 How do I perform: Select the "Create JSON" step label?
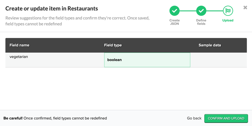pyautogui.click(x=174, y=22)
